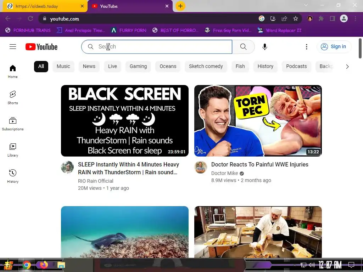Open Chrome three-dot menu
The height and width of the screenshot is (272, 363).
tap(355, 19)
